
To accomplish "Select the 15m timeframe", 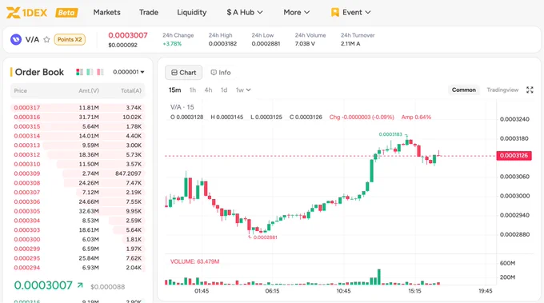I will pos(175,90).
